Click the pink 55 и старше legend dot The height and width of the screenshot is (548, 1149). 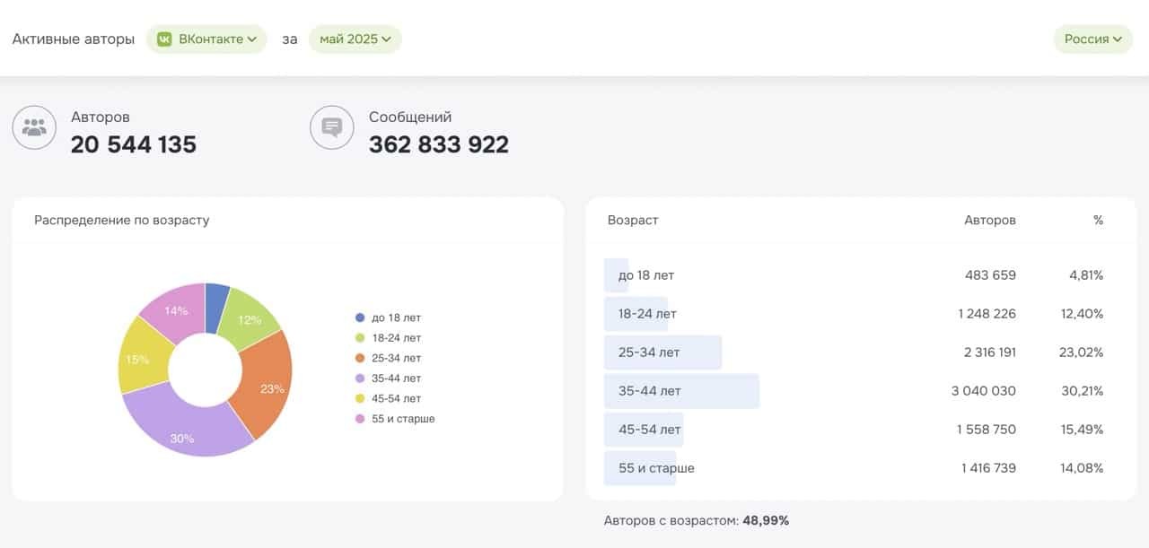[360, 419]
